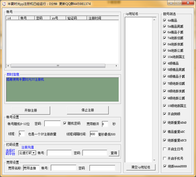Click the left arrow of the account list scrollbar
The width and height of the screenshot is (196, 177).
click(8, 66)
